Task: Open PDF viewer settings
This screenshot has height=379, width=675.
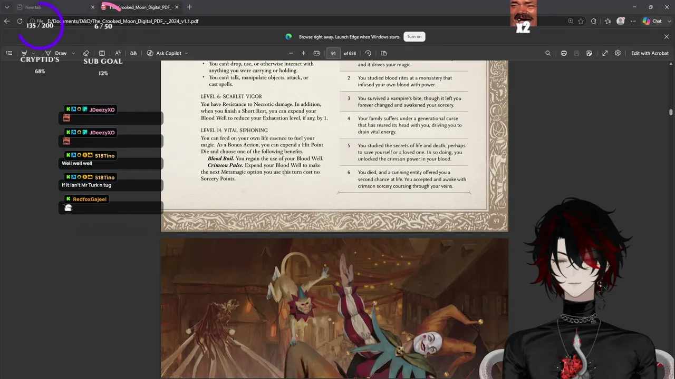Action: (618, 53)
